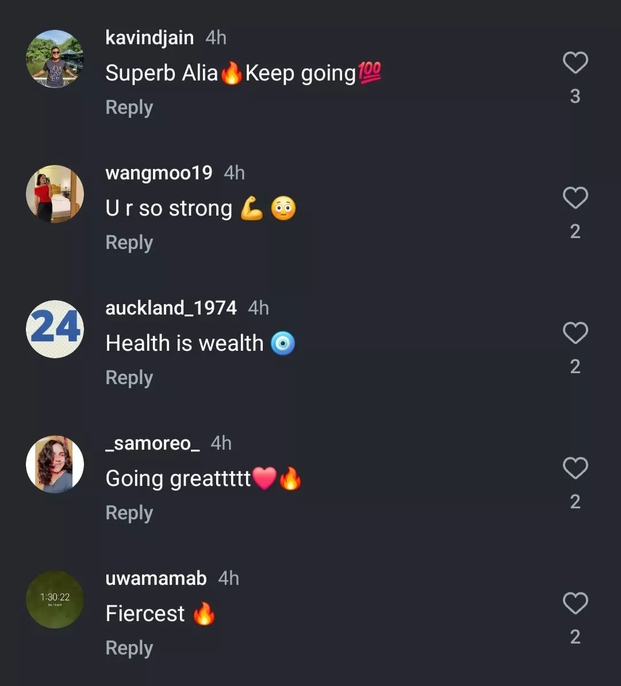Select the username auckland_1974
Viewport: 621px width, 686px height.
coord(171,308)
